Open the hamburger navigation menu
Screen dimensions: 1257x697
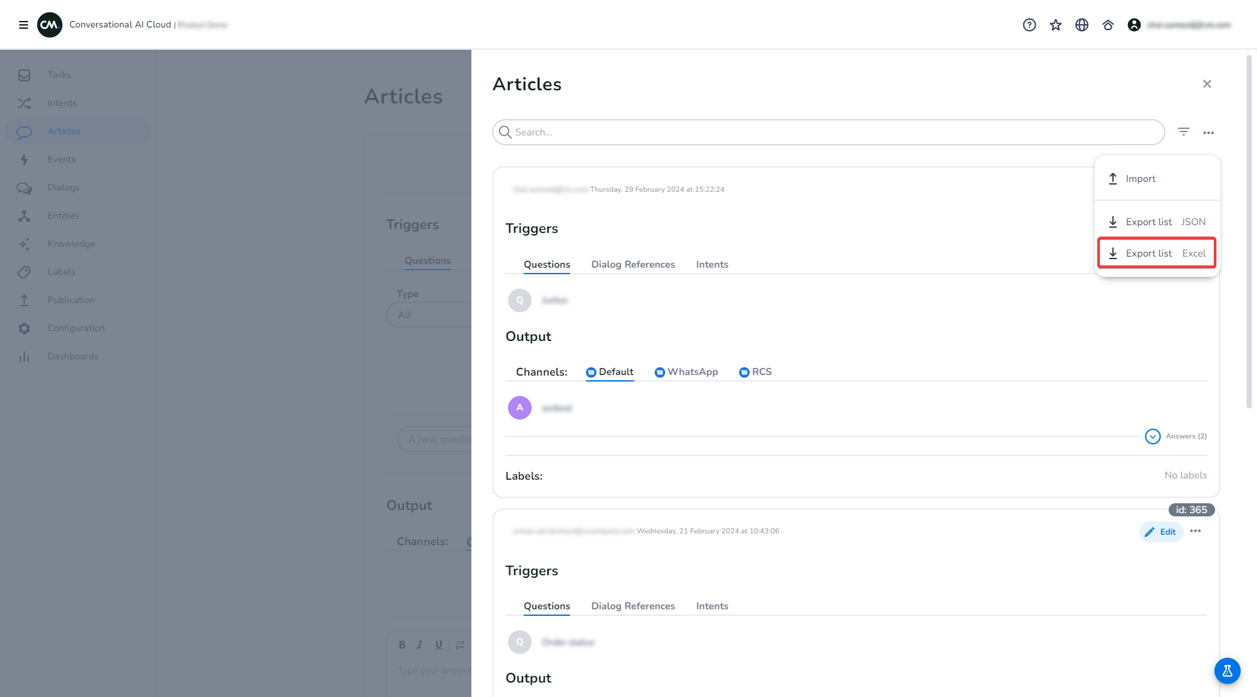coord(24,25)
